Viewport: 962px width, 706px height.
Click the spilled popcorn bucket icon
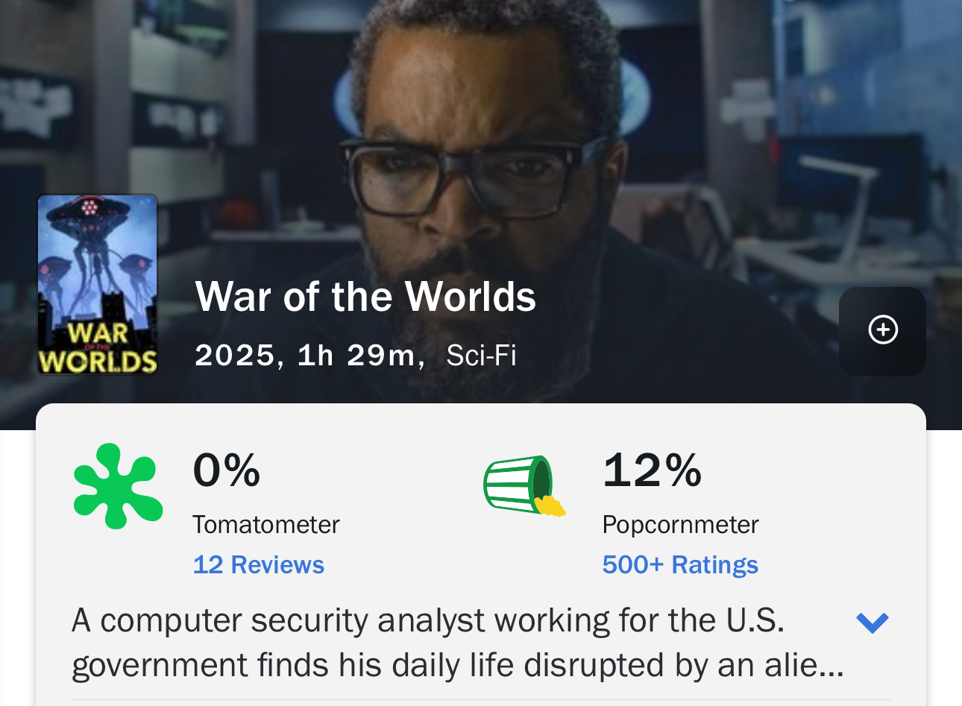click(524, 485)
